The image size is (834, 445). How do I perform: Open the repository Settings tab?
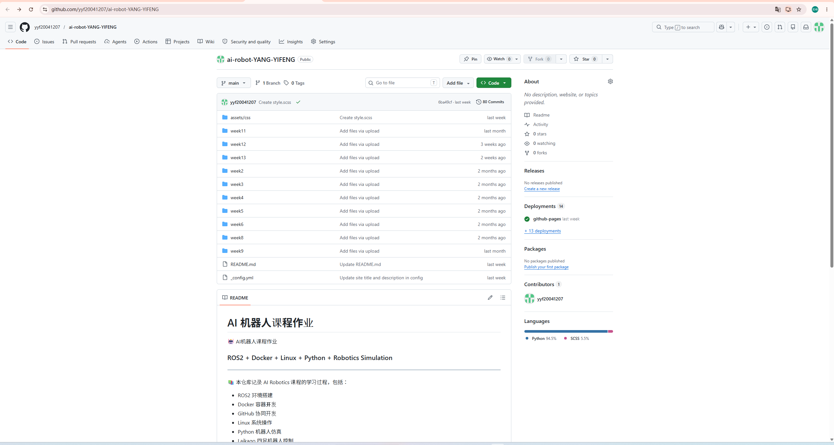tap(323, 42)
